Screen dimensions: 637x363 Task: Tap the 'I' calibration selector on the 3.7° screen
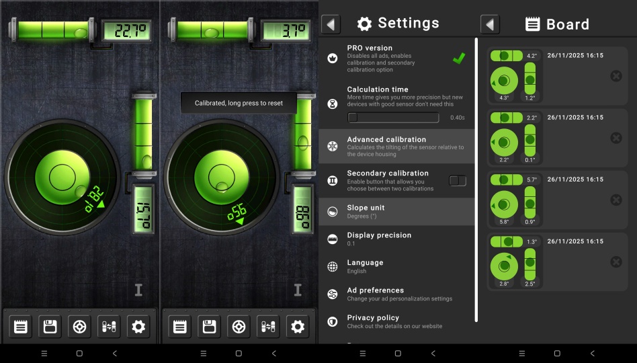pyautogui.click(x=298, y=290)
